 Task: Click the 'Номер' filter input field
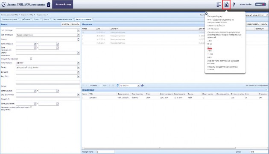47,39
